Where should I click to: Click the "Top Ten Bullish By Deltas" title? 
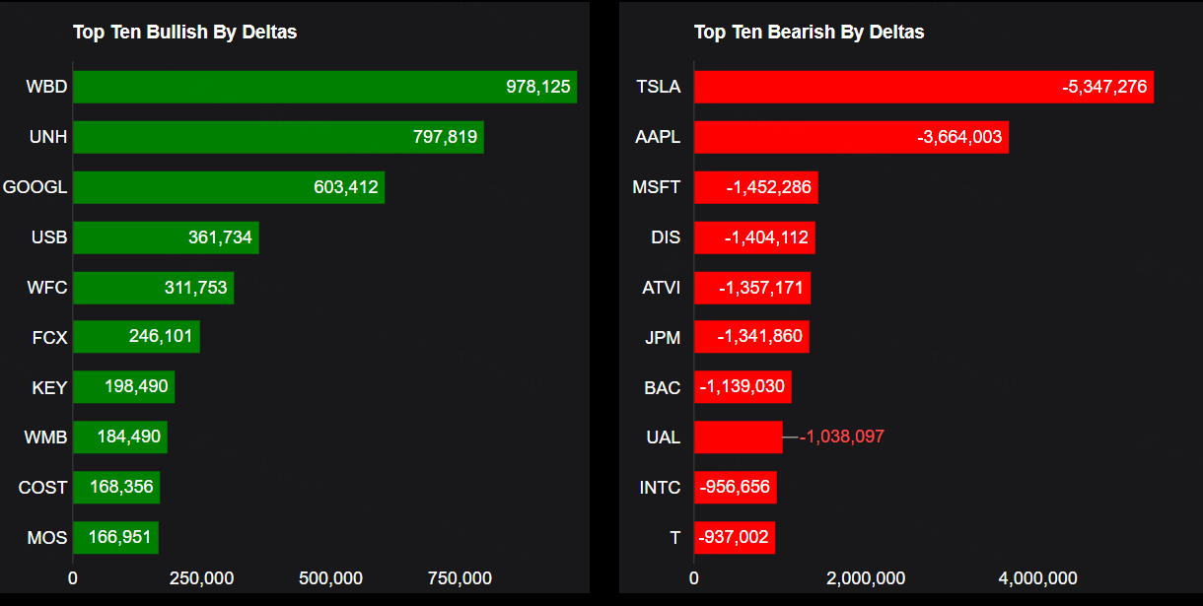tap(185, 33)
